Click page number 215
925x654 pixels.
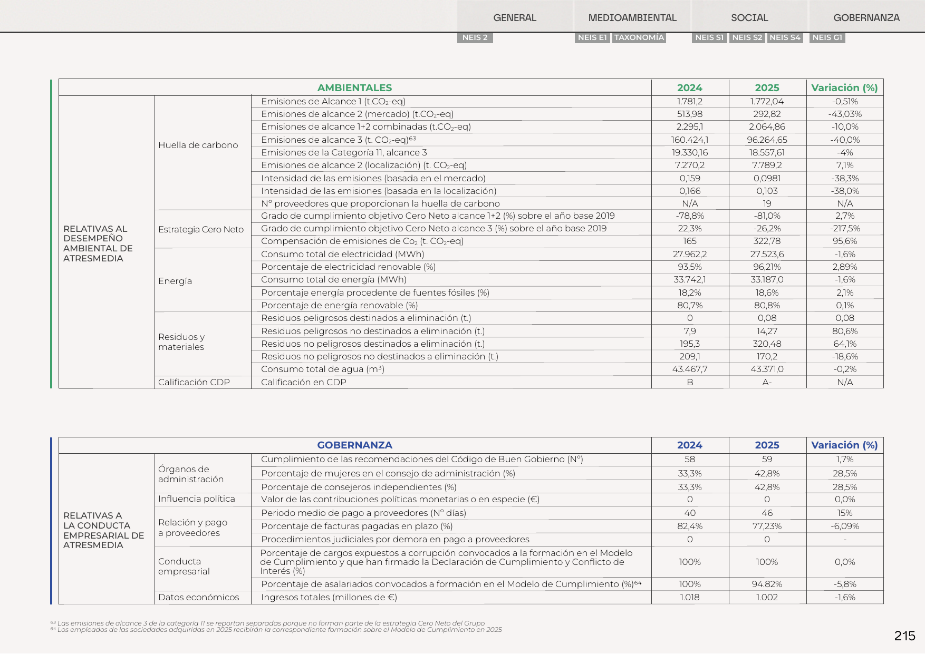(904, 636)
